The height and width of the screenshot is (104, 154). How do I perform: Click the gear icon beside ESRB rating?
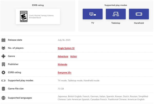tap(3, 72)
